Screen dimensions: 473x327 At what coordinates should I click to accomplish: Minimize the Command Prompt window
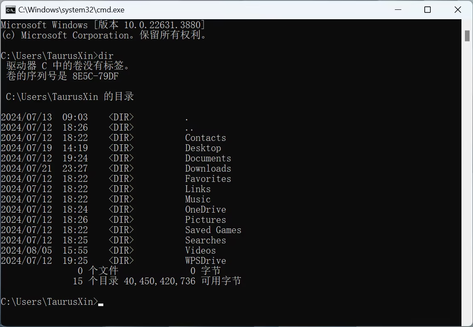(x=398, y=9)
